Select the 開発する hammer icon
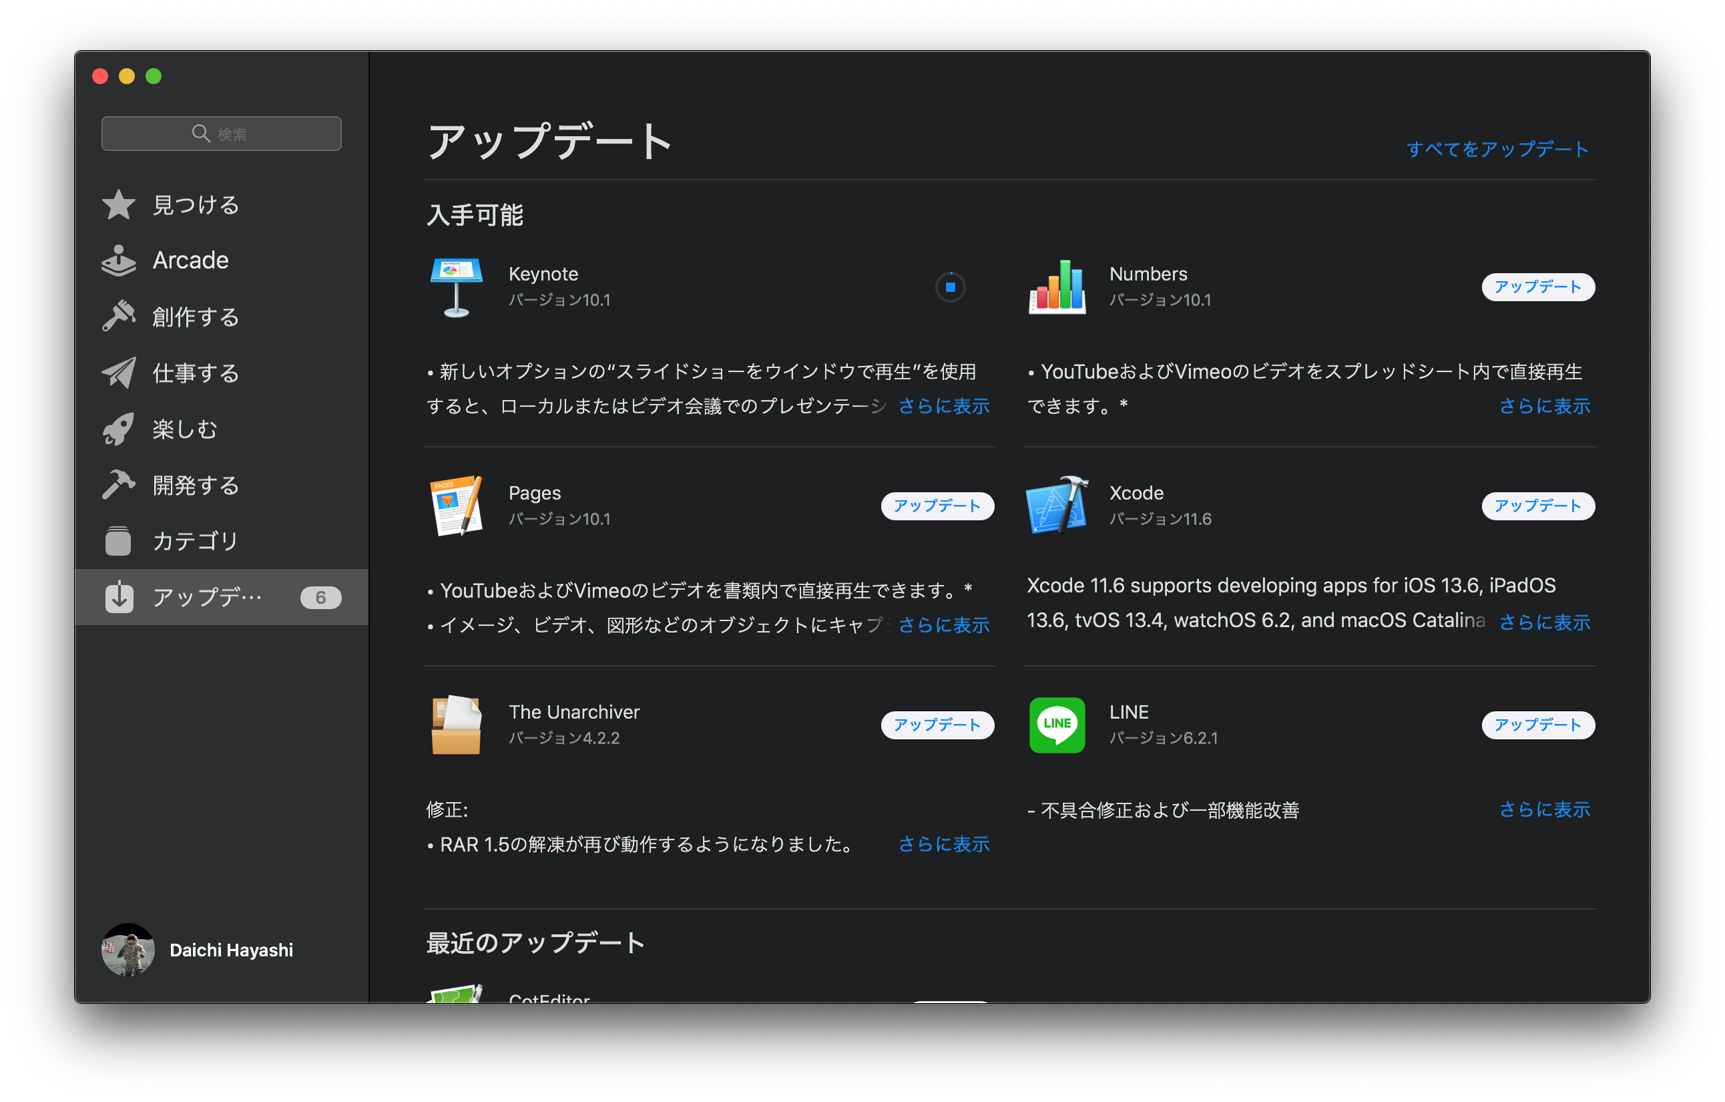Image resolution: width=1725 pixels, height=1102 pixels. pyautogui.click(x=119, y=485)
